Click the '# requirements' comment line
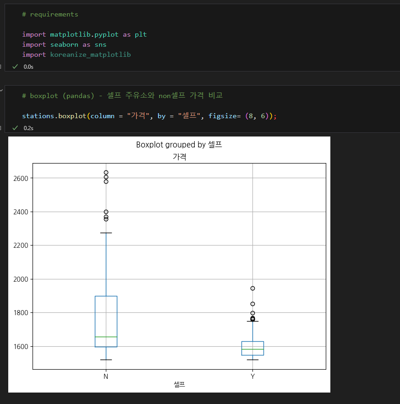The image size is (400, 404). (x=50, y=15)
